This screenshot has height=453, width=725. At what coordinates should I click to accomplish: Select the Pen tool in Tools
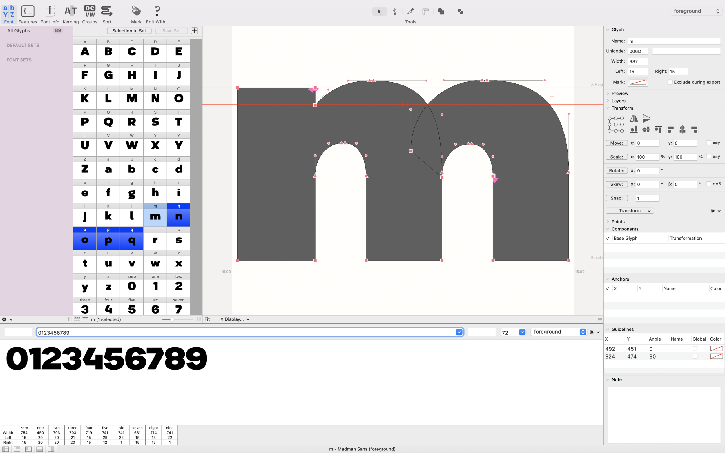tap(394, 11)
